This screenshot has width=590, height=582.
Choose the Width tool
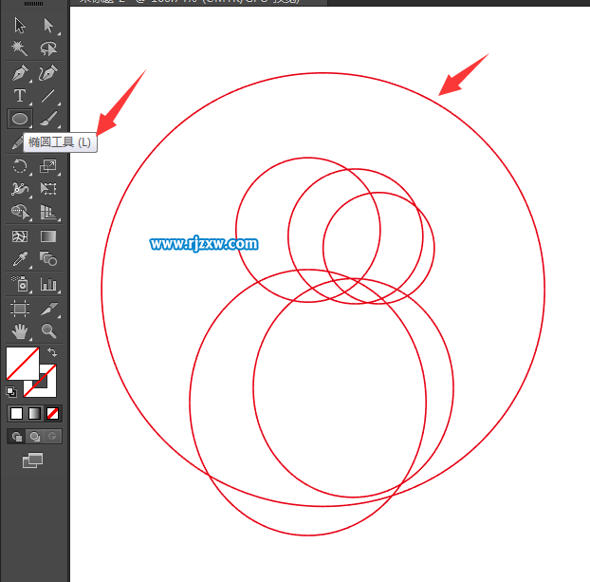(x=20, y=189)
